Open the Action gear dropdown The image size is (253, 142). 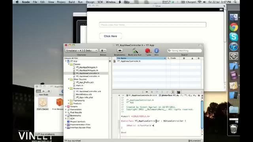103,50
